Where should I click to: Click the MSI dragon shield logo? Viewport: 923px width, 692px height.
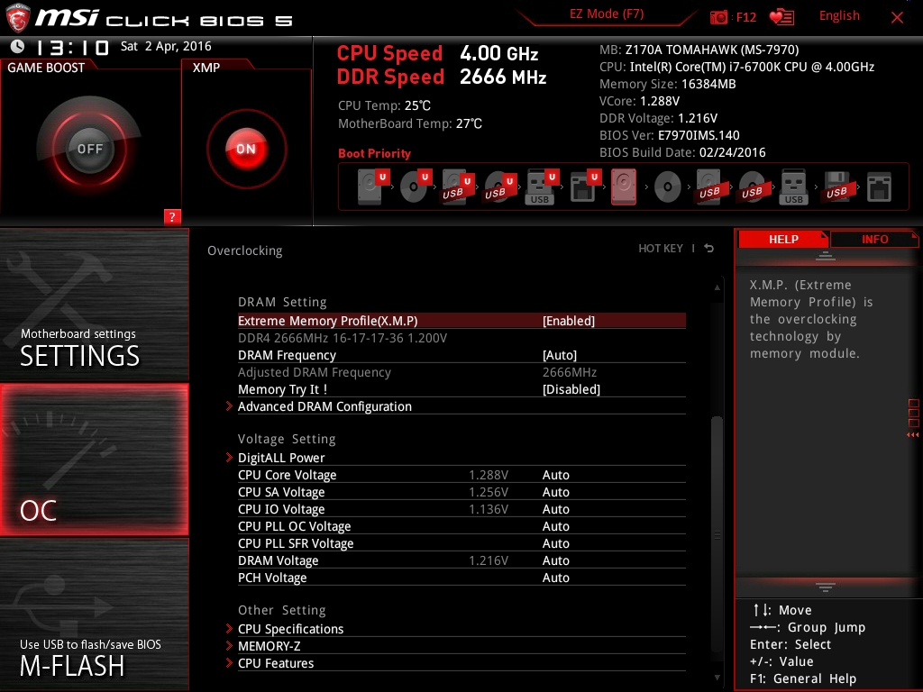pos(18,18)
